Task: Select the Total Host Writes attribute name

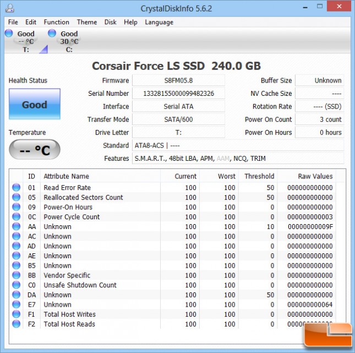Action: [69, 314]
